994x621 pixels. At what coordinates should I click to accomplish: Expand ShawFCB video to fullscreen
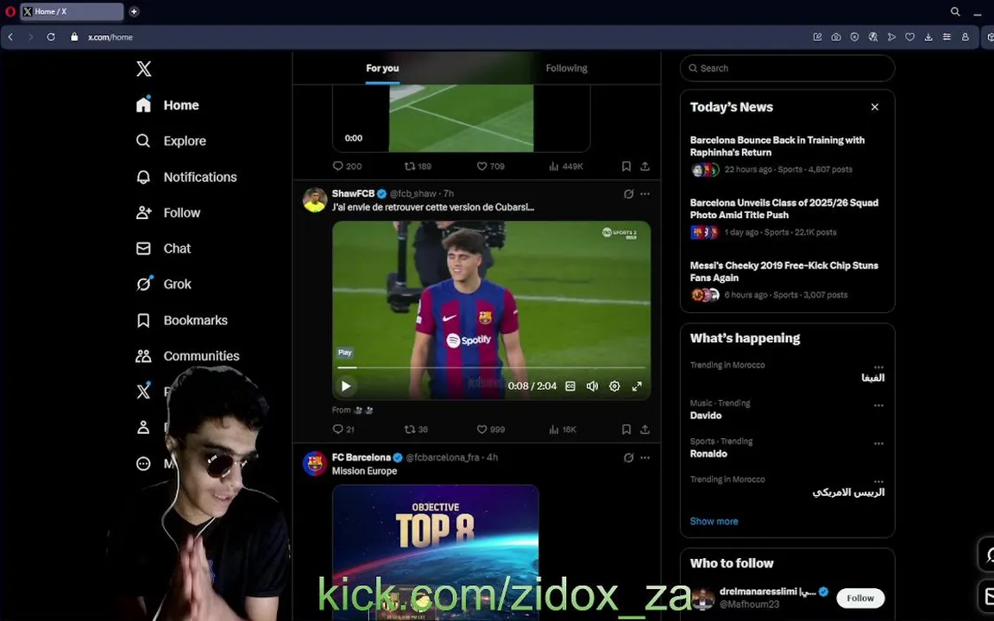pyautogui.click(x=637, y=386)
